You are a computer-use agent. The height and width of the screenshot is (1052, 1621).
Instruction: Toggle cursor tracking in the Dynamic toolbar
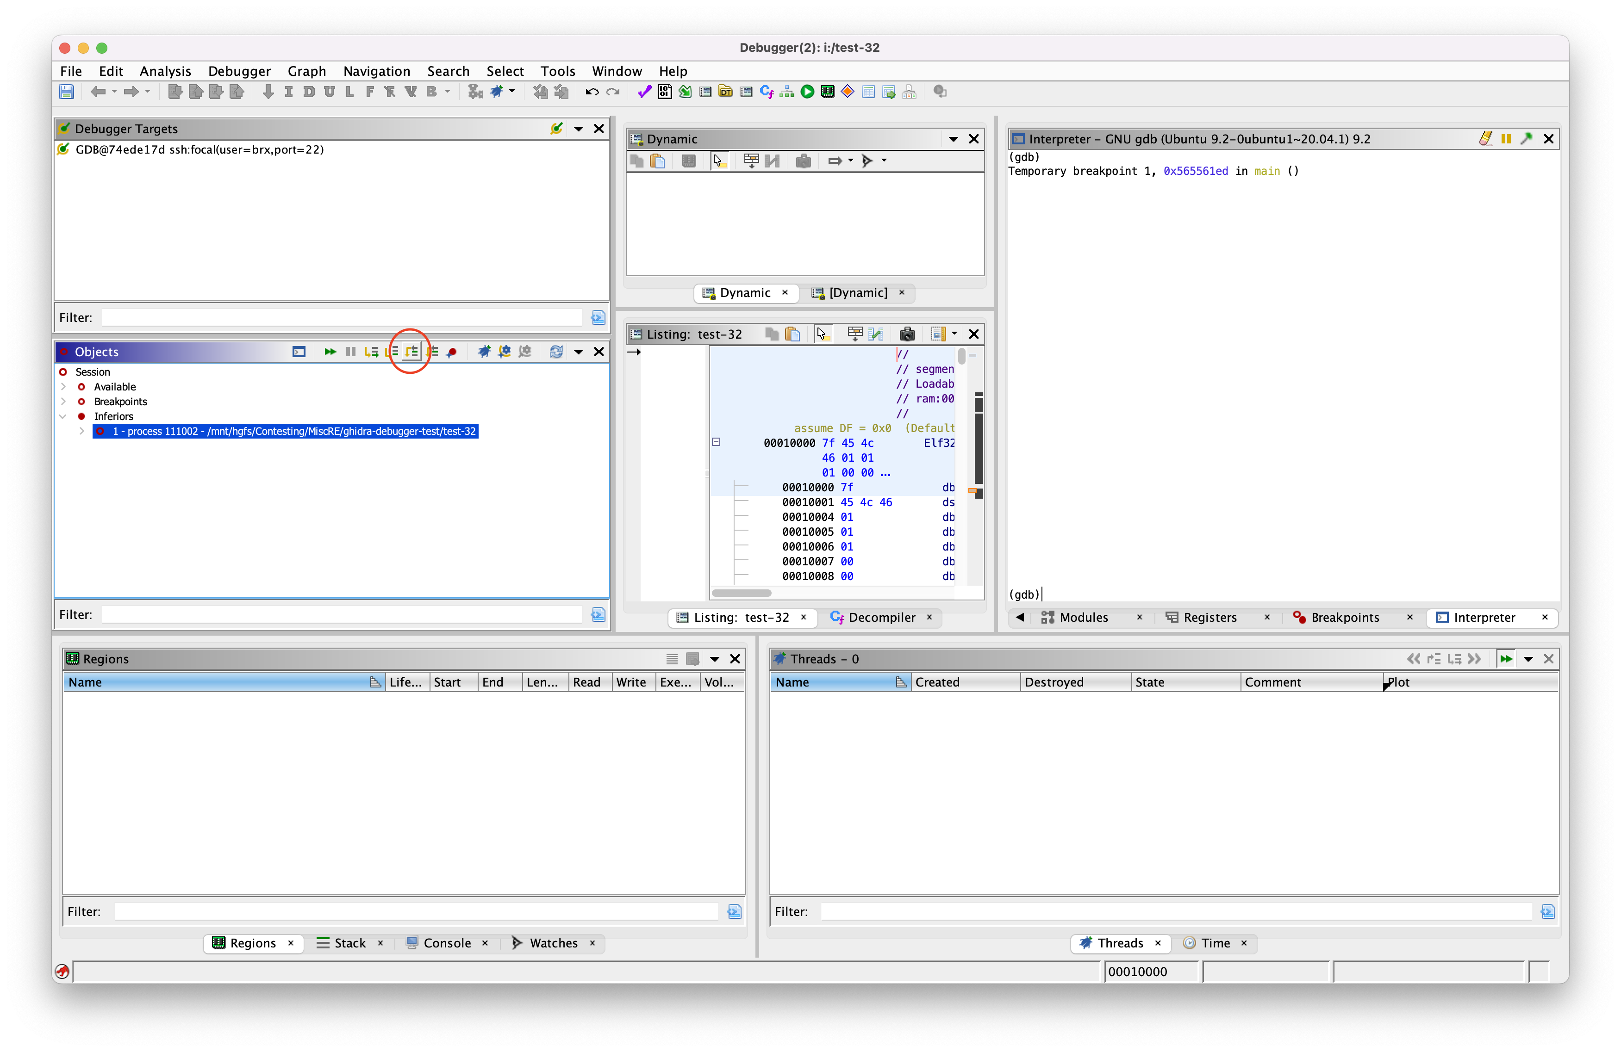pos(719,161)
